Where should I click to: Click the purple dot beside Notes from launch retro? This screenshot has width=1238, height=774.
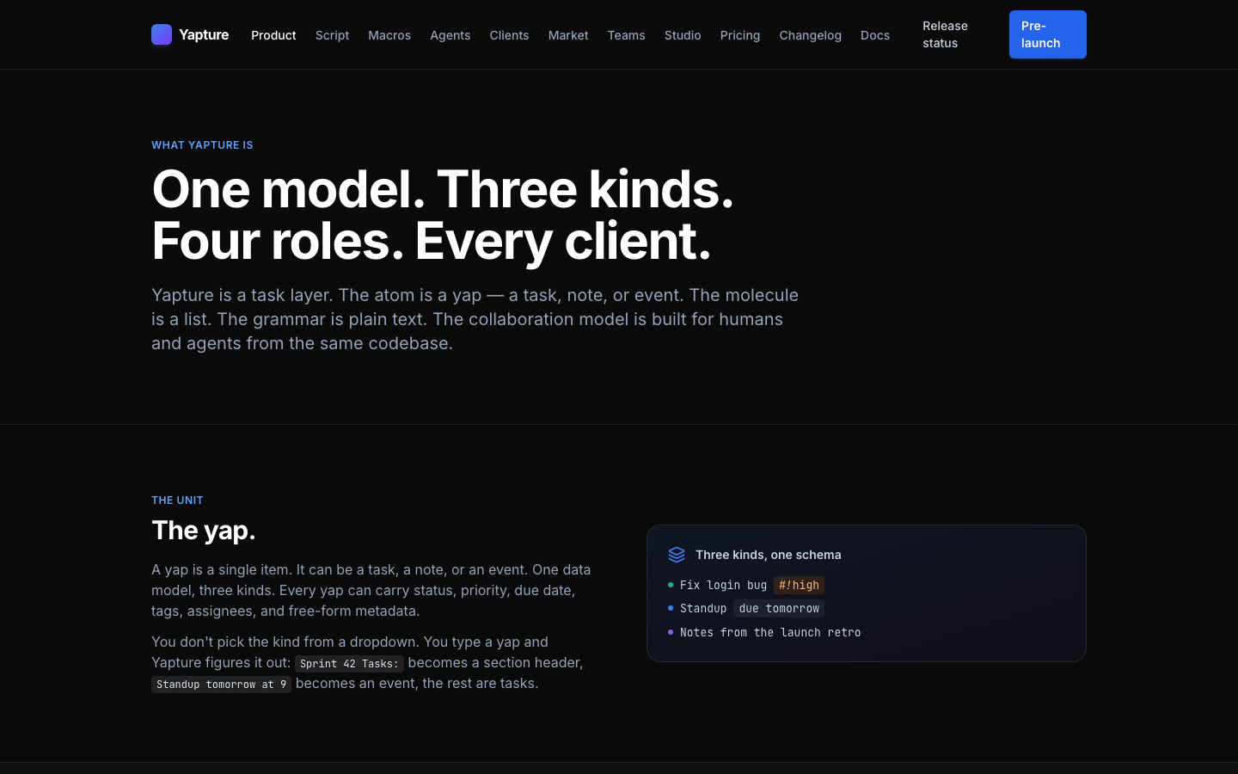pyautogui.click(x=671, y=632)
